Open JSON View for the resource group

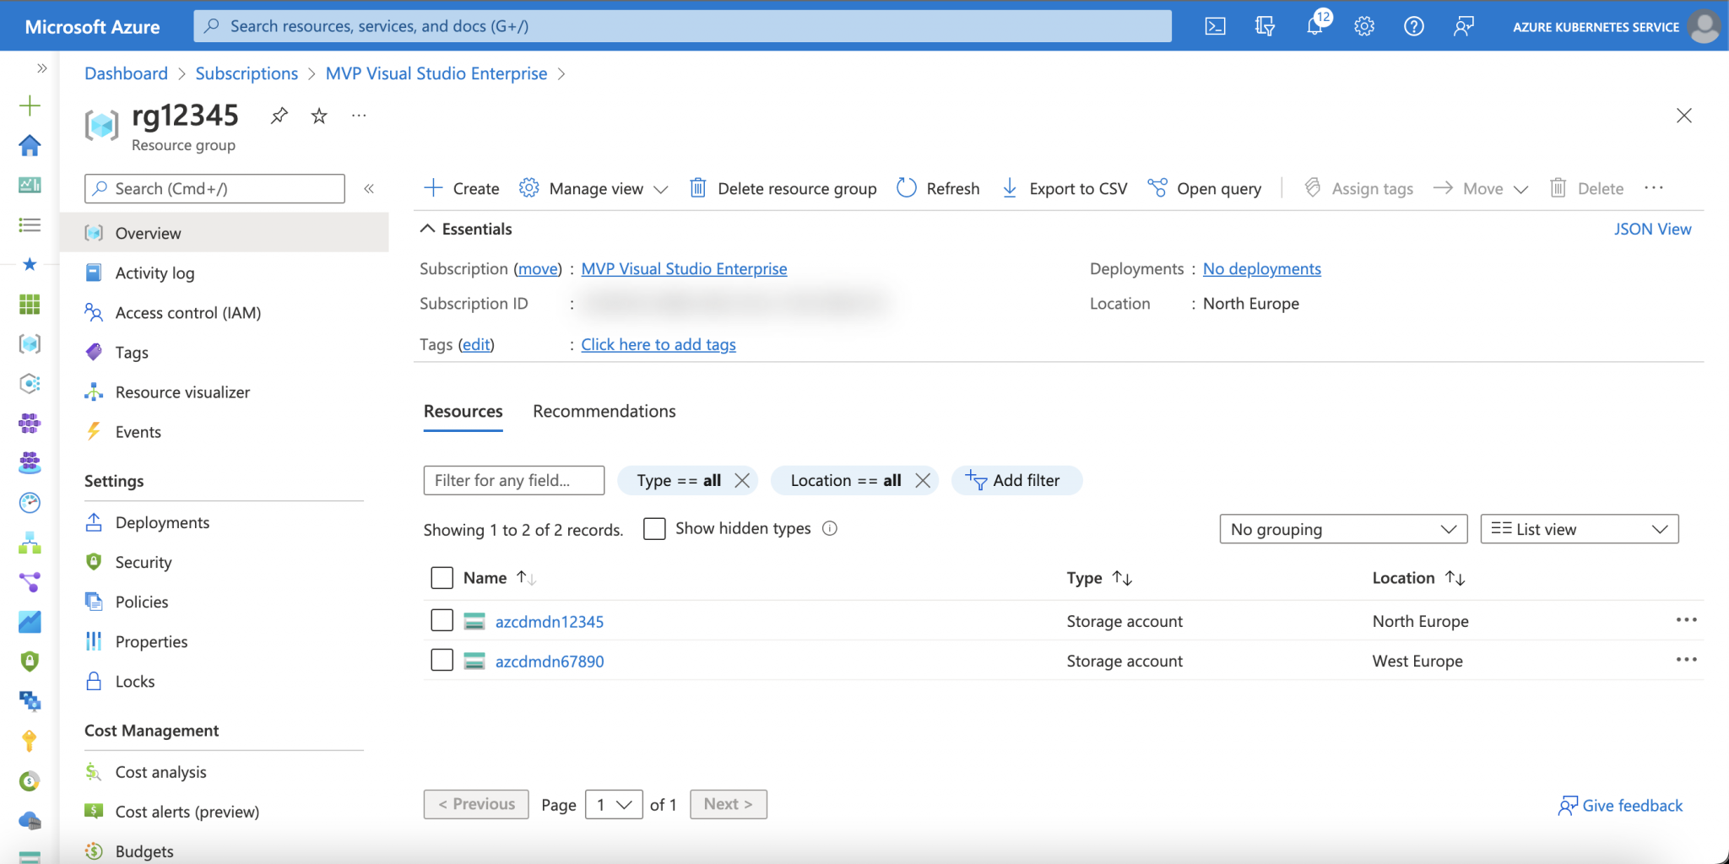tap(1652, 229)
